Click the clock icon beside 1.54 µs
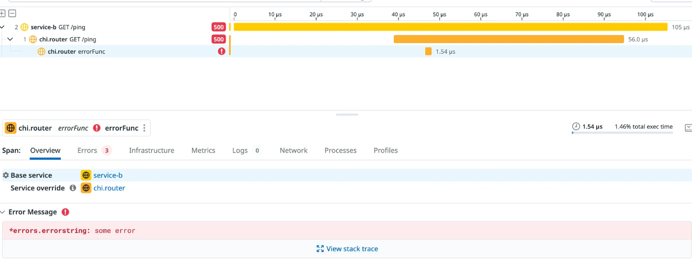 (576, 127)
